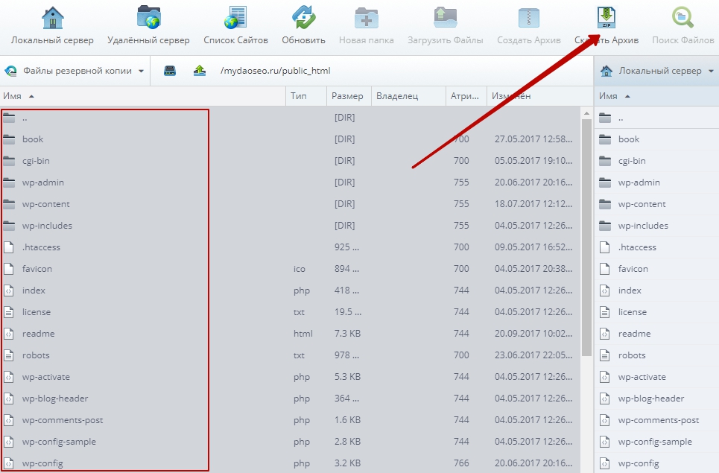Image resolution: width=719 pixels, height=473 pixels.
Task: Select the favicon file in the right panel
Action: [656, 269]
